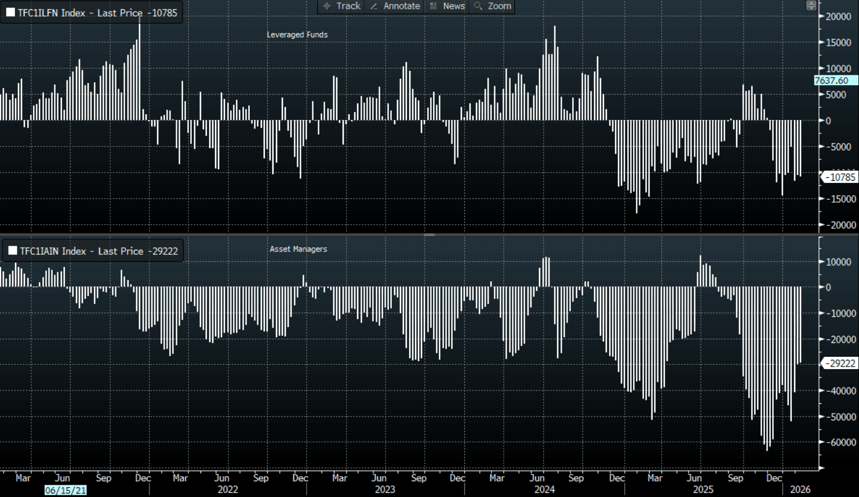Viewport: 859px width, 497px height.
Task: Click the Zoom magnifier icon
Action: click(x=478, y=6)
